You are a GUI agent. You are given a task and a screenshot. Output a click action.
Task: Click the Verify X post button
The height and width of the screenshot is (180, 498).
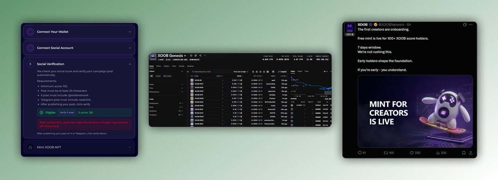coord(67,112)
